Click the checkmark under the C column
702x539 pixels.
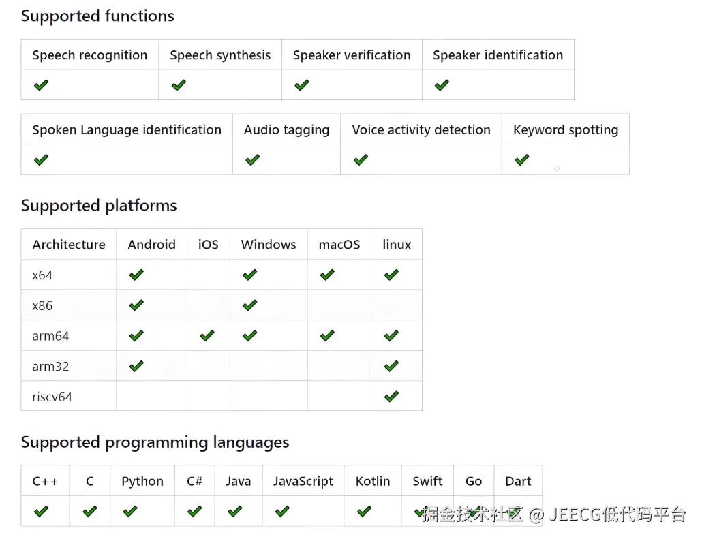point(90,511)
